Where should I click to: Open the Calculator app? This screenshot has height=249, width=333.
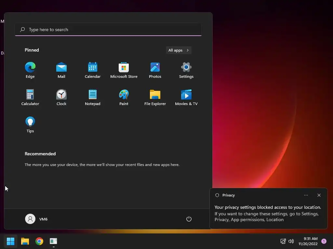(x=30, y=97)
